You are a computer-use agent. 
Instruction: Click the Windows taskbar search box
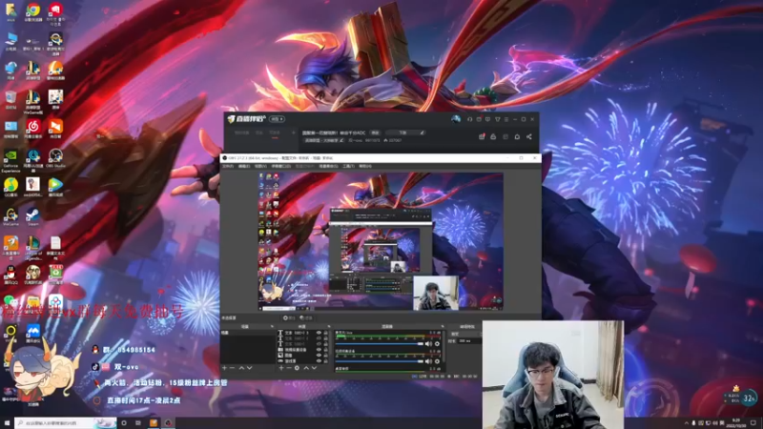point(66,423)
